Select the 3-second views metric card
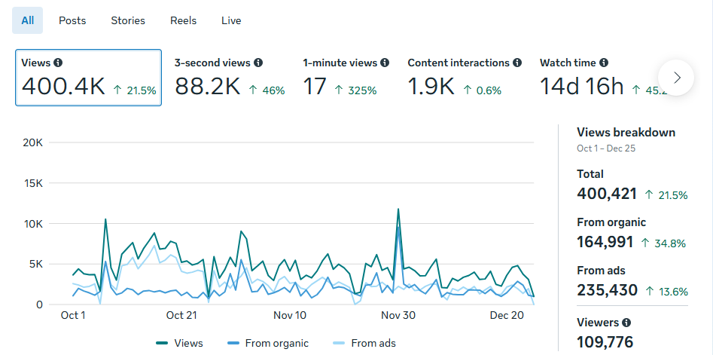The width and height of the screenshot is (713, 355). pyautogui.click(x=230, y=78)
